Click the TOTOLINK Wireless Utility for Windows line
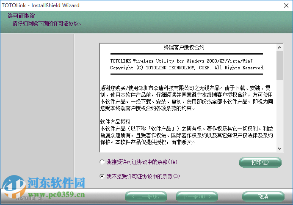 (x=182, y=61)
